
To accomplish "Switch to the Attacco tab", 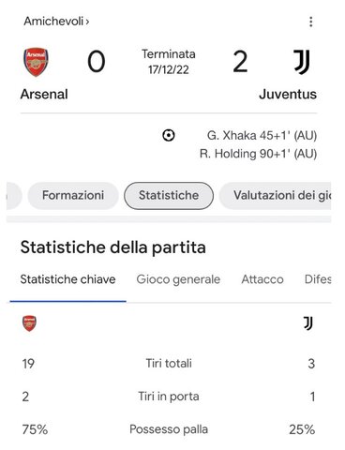I will pyautogui.click(x=262, y=279).
